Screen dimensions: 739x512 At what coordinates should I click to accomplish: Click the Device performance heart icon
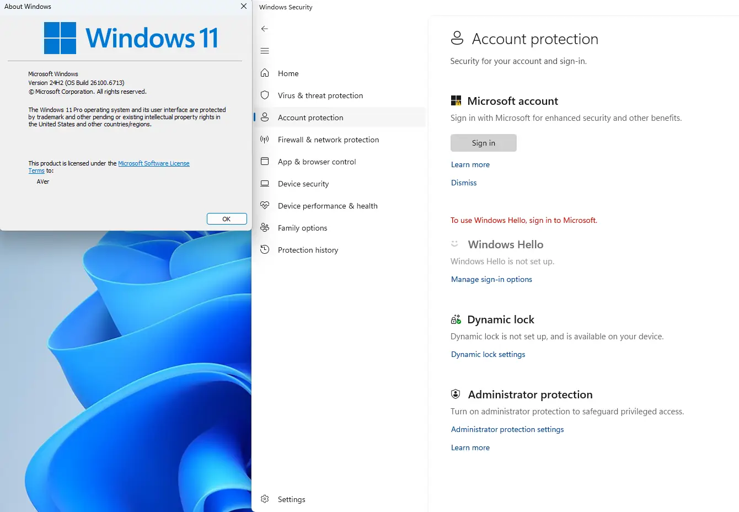tap(265, 205)
